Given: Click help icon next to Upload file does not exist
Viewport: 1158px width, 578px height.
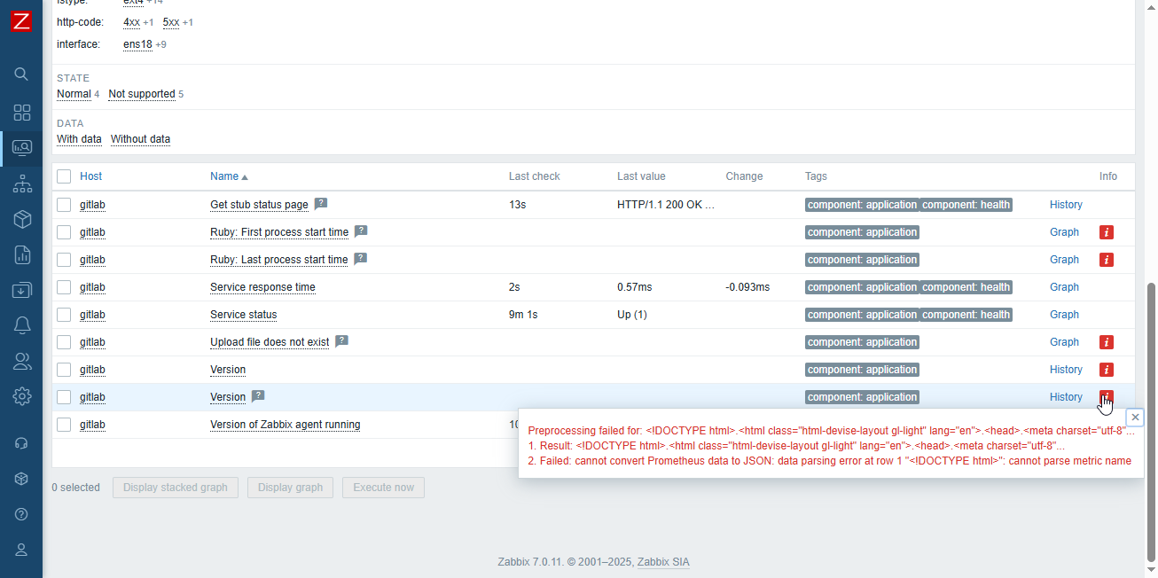Looking at the screenshot, I should (x=341, y=341).
